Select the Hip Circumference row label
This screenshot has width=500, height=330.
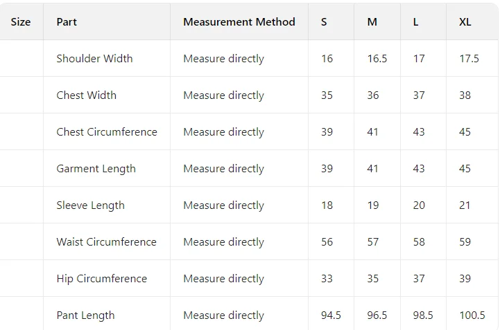click(x=101, y=279)
